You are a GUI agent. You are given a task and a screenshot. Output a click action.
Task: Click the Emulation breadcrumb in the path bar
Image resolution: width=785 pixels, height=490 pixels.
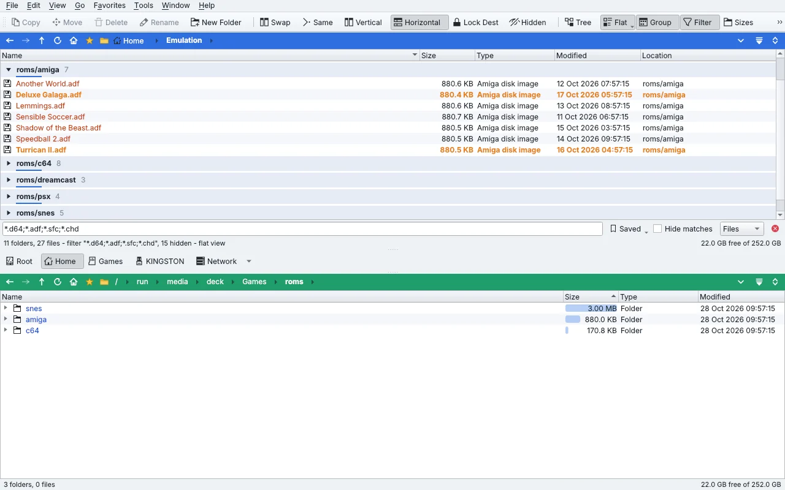(184, 40)
